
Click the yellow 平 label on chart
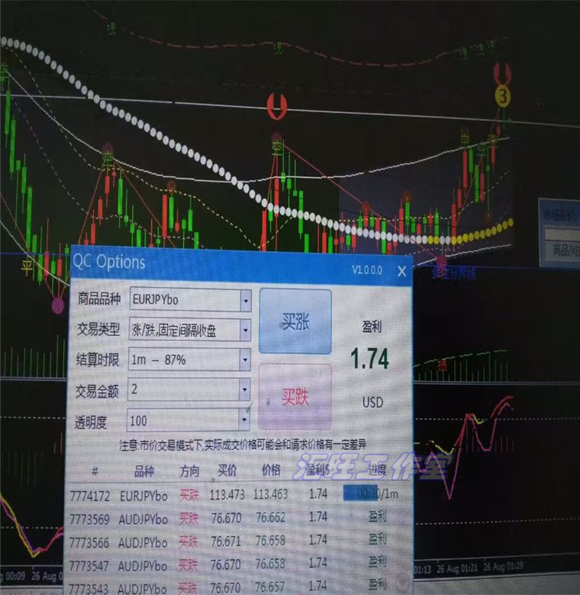coord(27,266)
